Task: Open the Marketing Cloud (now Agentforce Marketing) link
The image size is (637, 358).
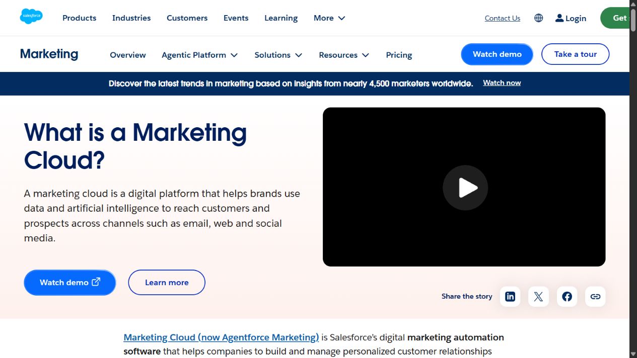Action: pyautogui.click(x=221, y=337)
